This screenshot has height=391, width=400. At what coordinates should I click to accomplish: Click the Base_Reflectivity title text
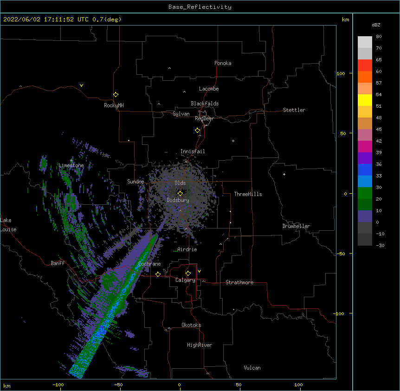[200, 7]
